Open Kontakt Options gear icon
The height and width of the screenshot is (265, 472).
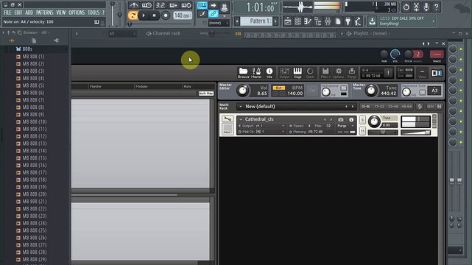(338, 73)
